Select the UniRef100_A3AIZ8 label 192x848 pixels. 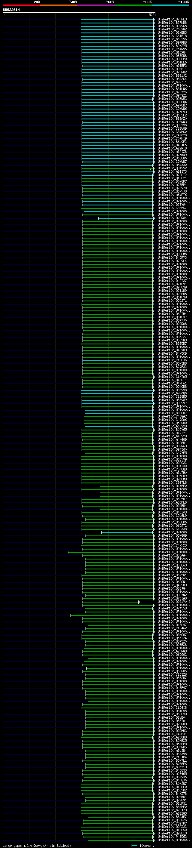point(172,152)
